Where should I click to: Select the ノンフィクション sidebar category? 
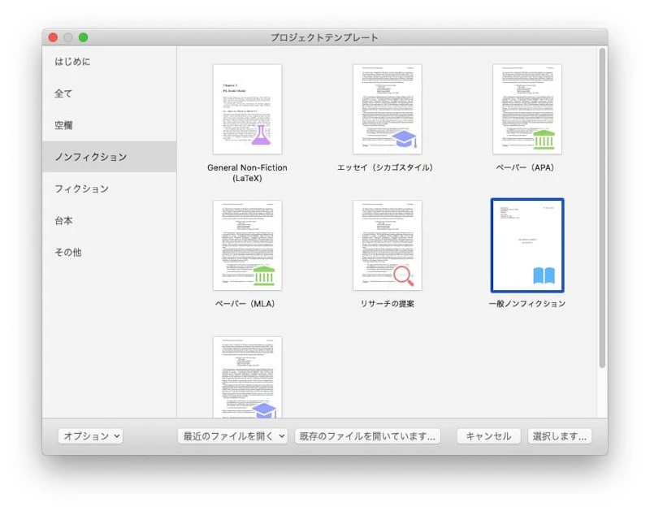pyautogui.click(x=110, y=157)
